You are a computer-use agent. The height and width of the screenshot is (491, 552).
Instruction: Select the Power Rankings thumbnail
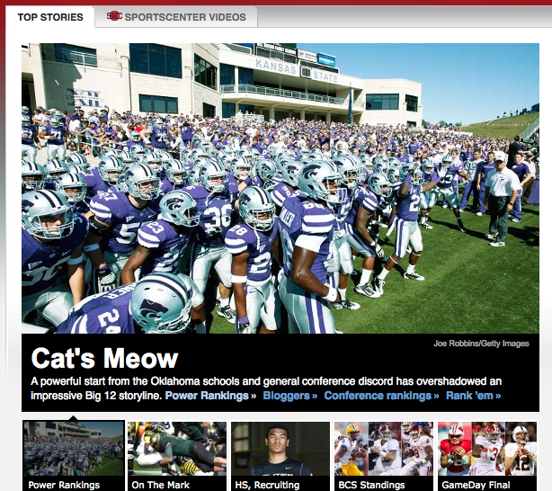(74, 449)
